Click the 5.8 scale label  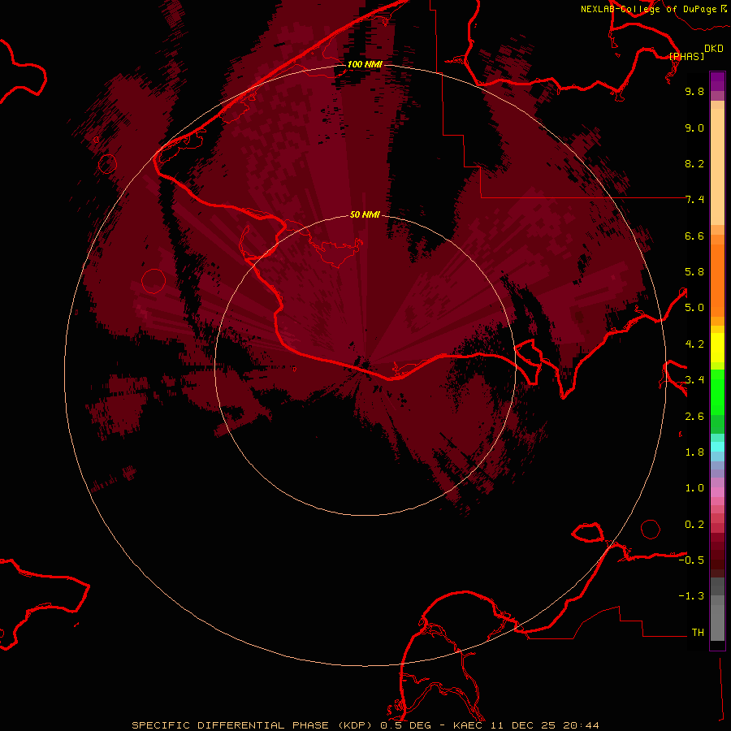694,272
